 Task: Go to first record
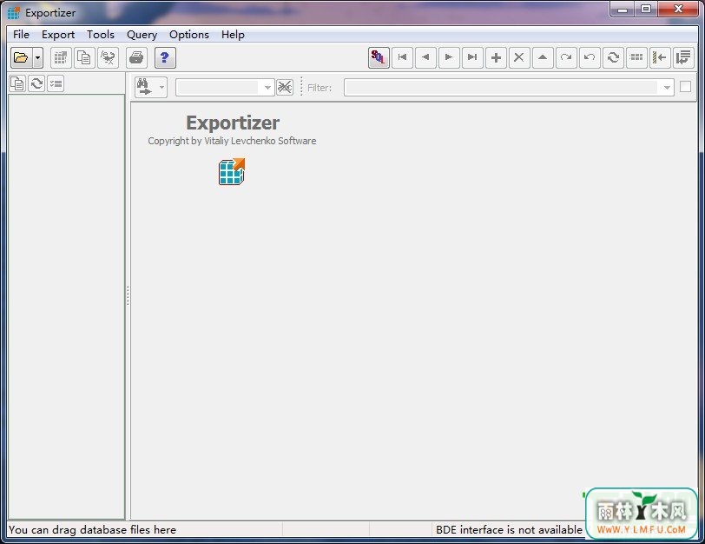[x=402, y=57]
